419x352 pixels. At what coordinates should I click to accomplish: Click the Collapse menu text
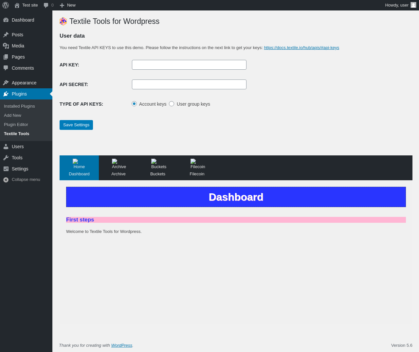pos(26,180)
